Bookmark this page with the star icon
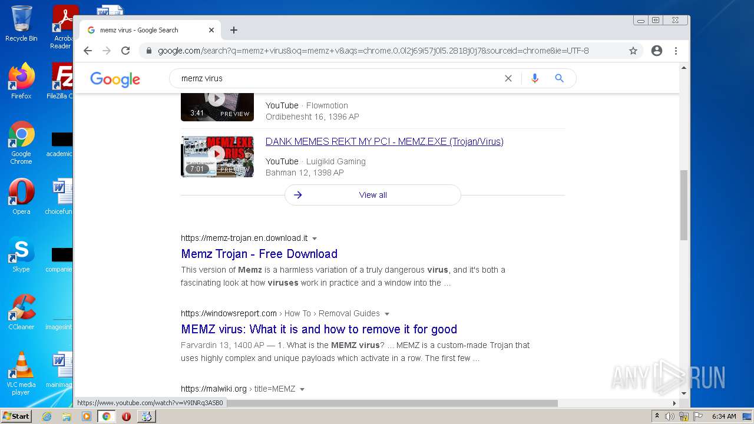The width and height of the screenshot is (754, 424). 633,51
